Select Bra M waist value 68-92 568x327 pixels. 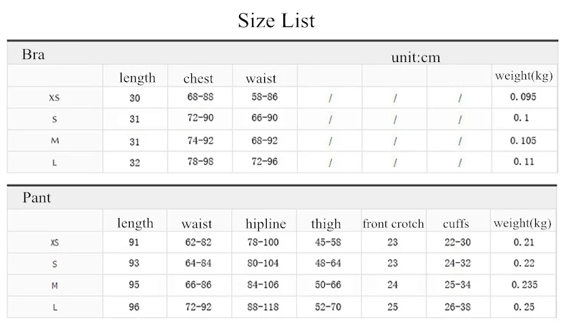click(265, 141)
